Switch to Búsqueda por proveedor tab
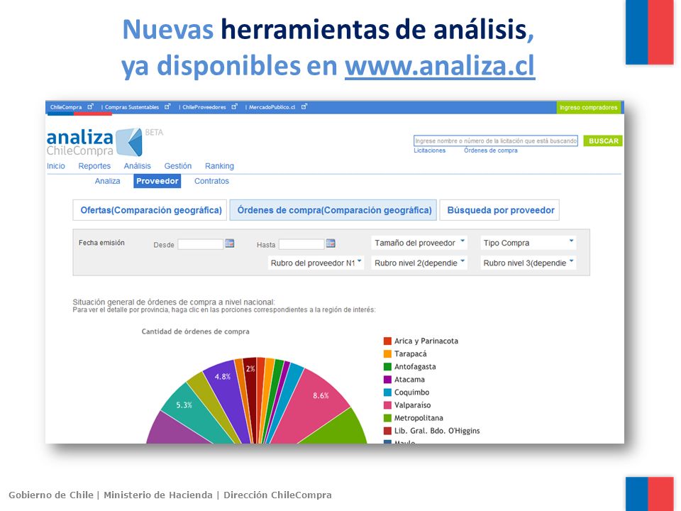 coord(500,210)
